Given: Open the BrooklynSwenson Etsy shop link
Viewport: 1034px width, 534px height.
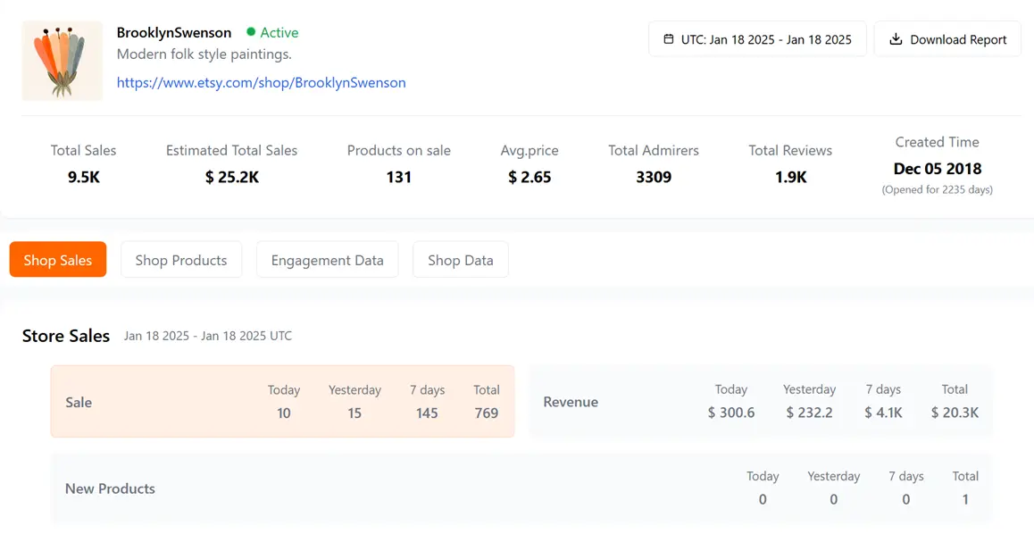Looking at the screenshot, I should pos(261,82).
